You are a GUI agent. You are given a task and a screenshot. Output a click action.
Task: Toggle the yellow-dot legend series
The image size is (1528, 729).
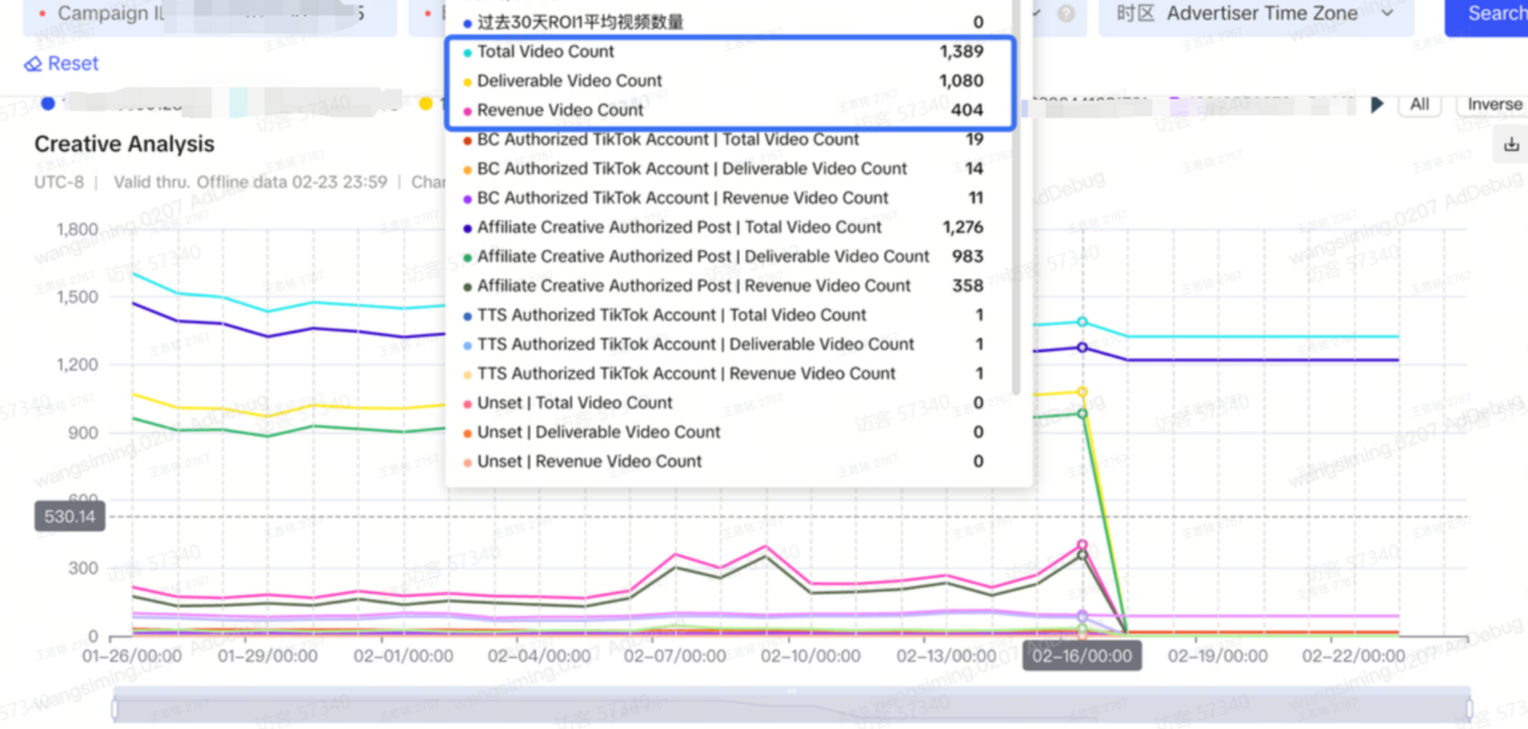425,104
